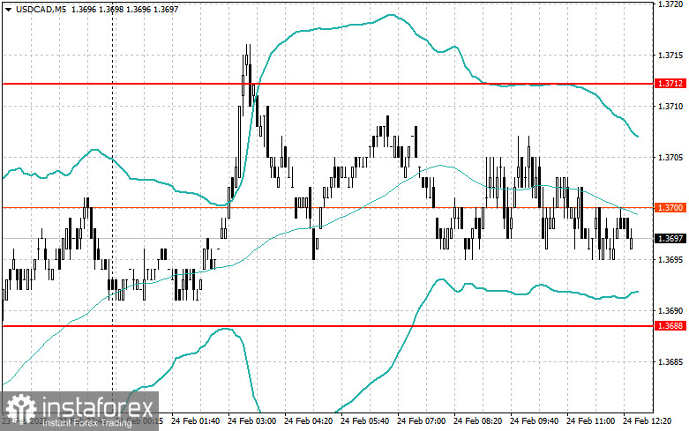The image size is (689, 431).
Task: Click the 1.3690 price scale value
Action: [x=670, y=311]
